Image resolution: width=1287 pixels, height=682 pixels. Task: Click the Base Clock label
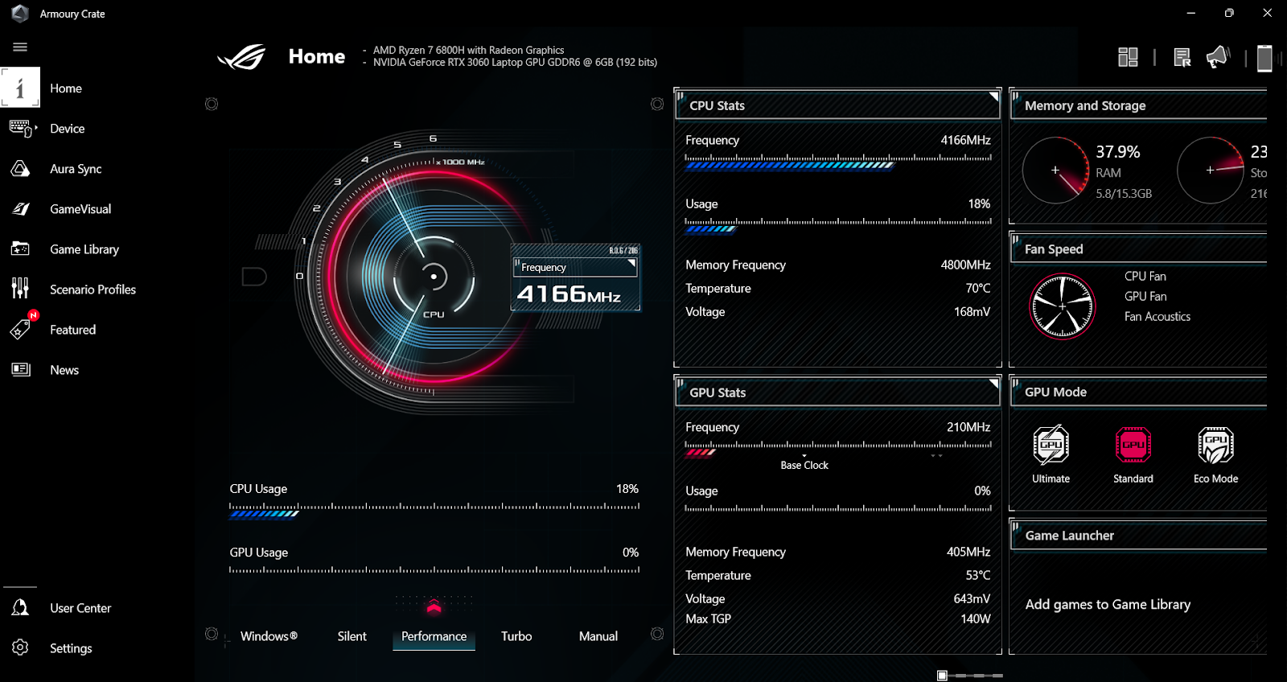pyautogui.click(x=804, y=466)
